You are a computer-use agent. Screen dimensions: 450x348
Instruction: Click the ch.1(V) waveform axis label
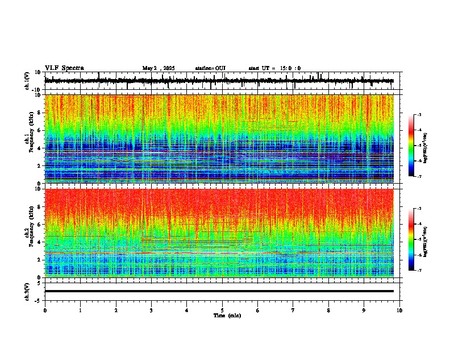(27, 81)
